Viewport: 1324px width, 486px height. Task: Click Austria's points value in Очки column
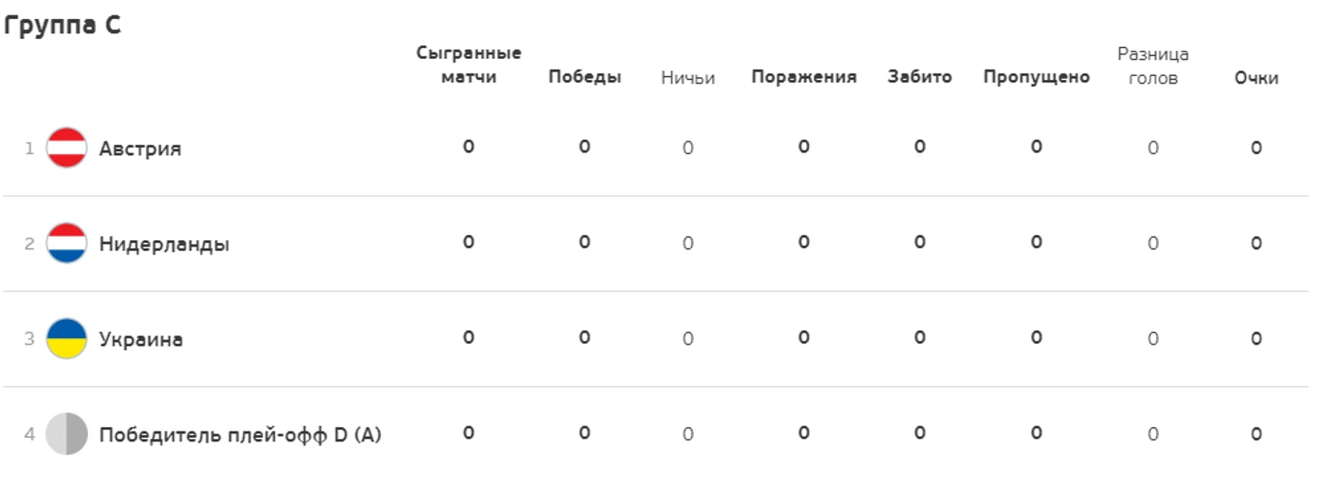point(1256,148)
